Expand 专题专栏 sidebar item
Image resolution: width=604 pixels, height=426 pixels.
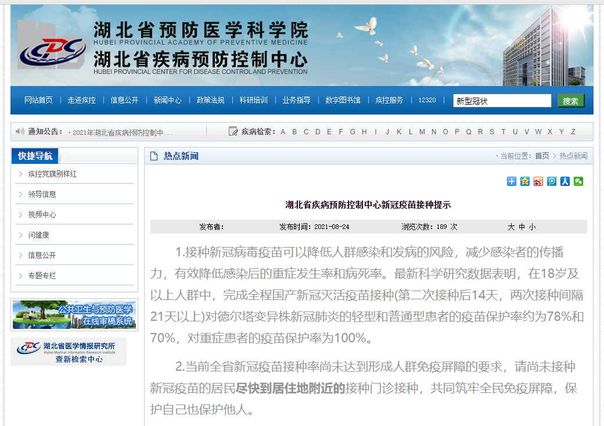42,275
